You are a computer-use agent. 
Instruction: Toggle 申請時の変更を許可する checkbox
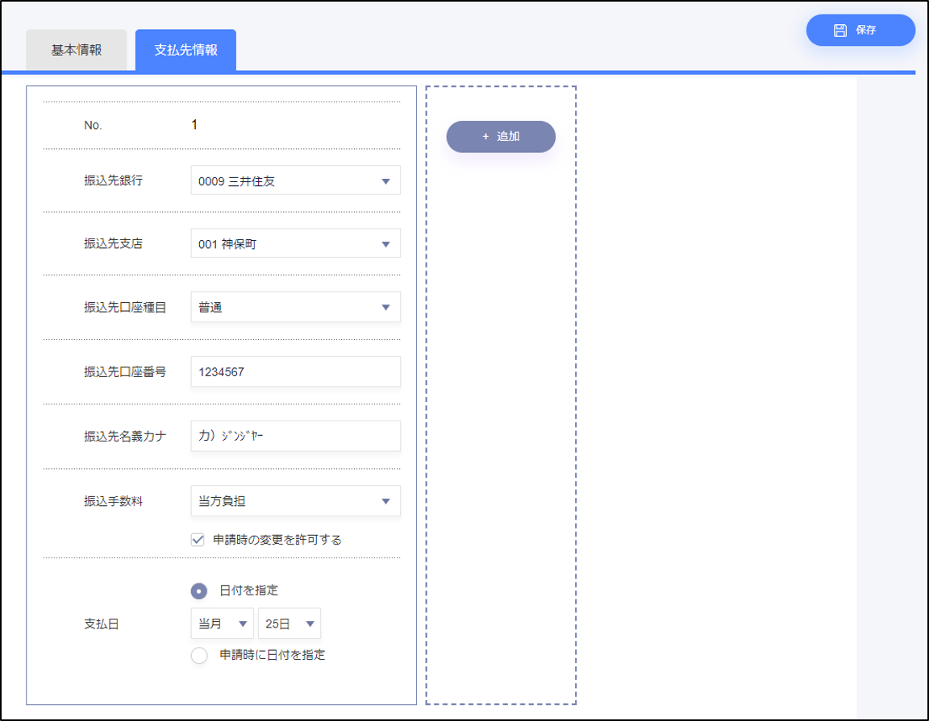[198, 540]
